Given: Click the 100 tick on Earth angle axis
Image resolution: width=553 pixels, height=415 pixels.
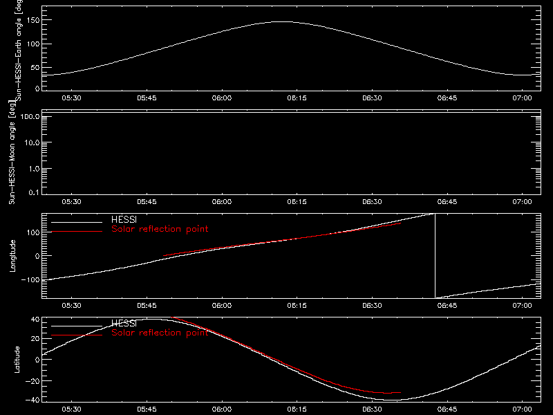Looking at the screenshot, I should [33, 44].
